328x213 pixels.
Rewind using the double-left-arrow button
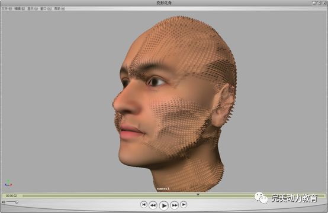tap(153, 205)
